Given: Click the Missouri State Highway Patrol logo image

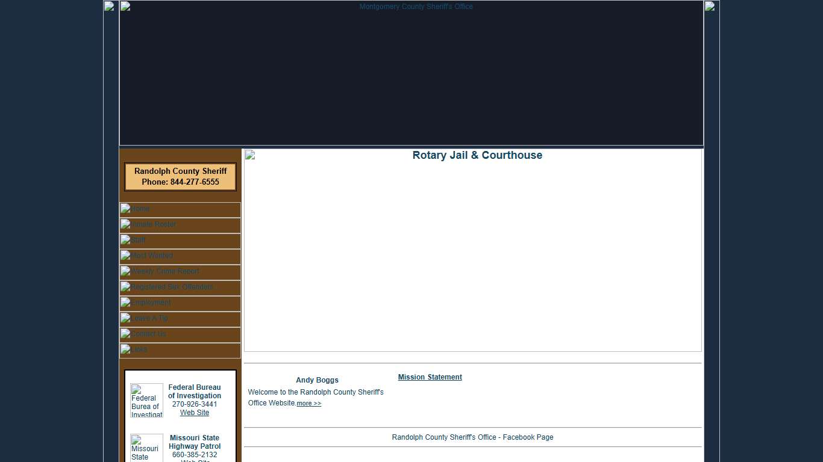Looking at the screenshot, I should pos(146,448).
